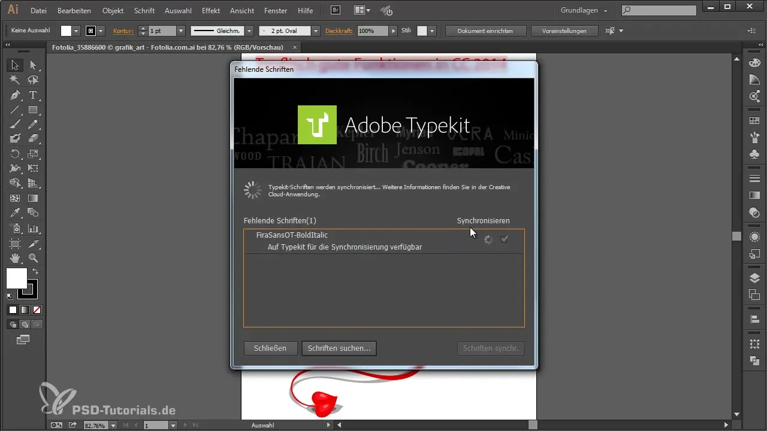Select the Eyedropper tool

click(15, 213)
